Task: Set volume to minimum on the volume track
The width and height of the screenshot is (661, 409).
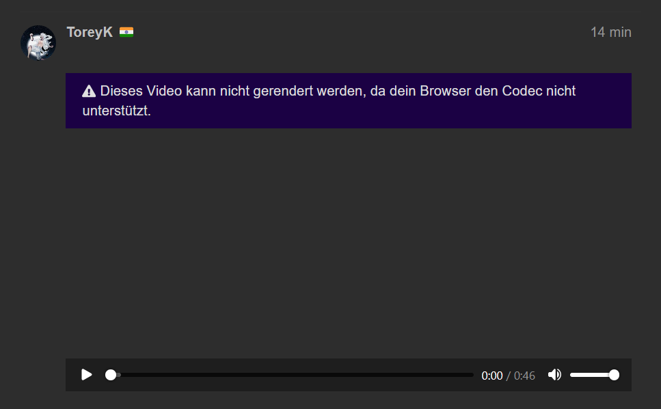Action: point(572,375)
